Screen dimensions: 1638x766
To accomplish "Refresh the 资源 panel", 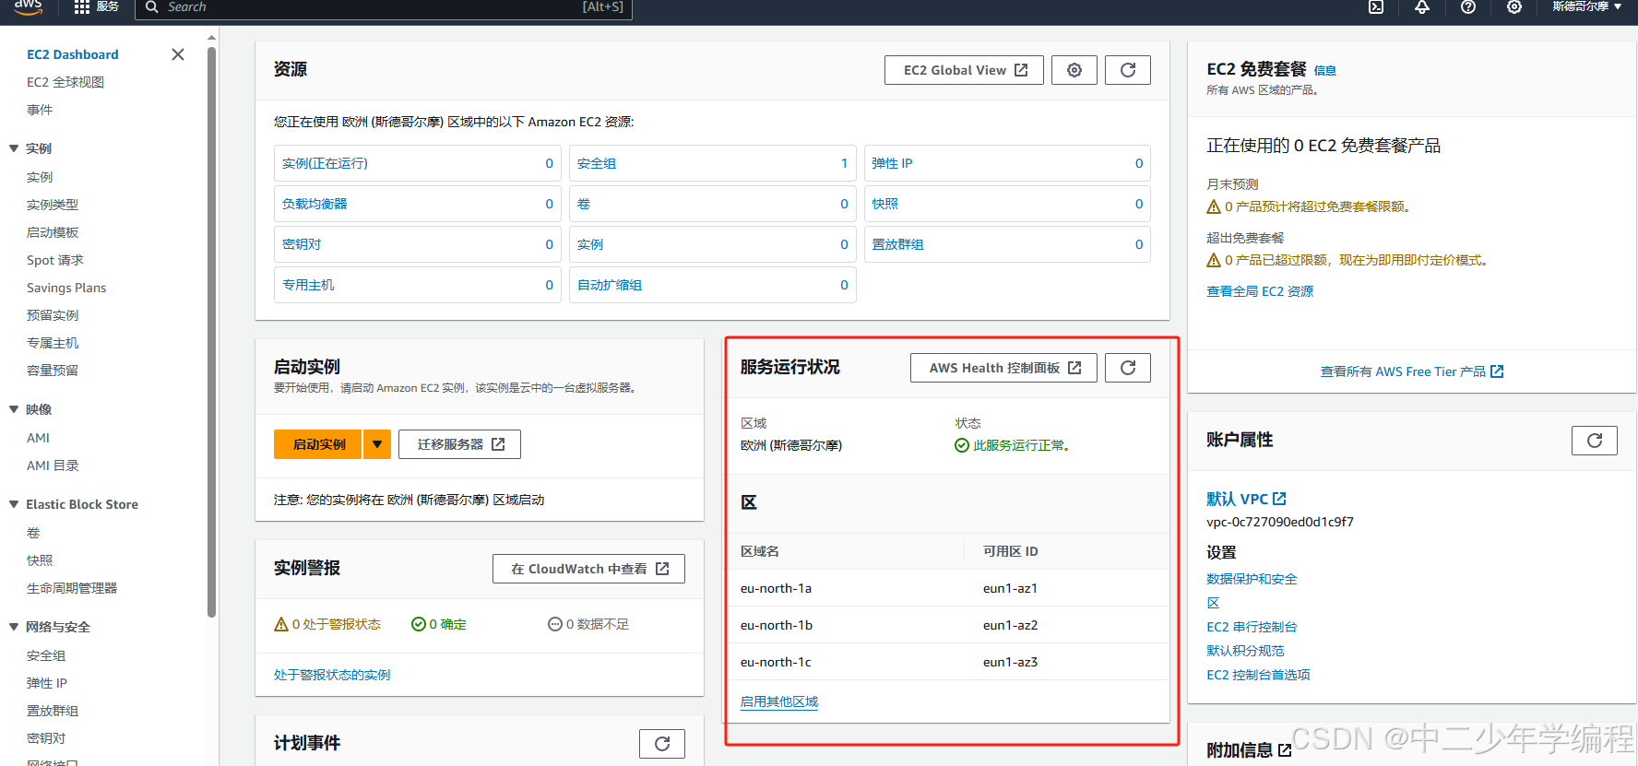I will [1128, 70].
